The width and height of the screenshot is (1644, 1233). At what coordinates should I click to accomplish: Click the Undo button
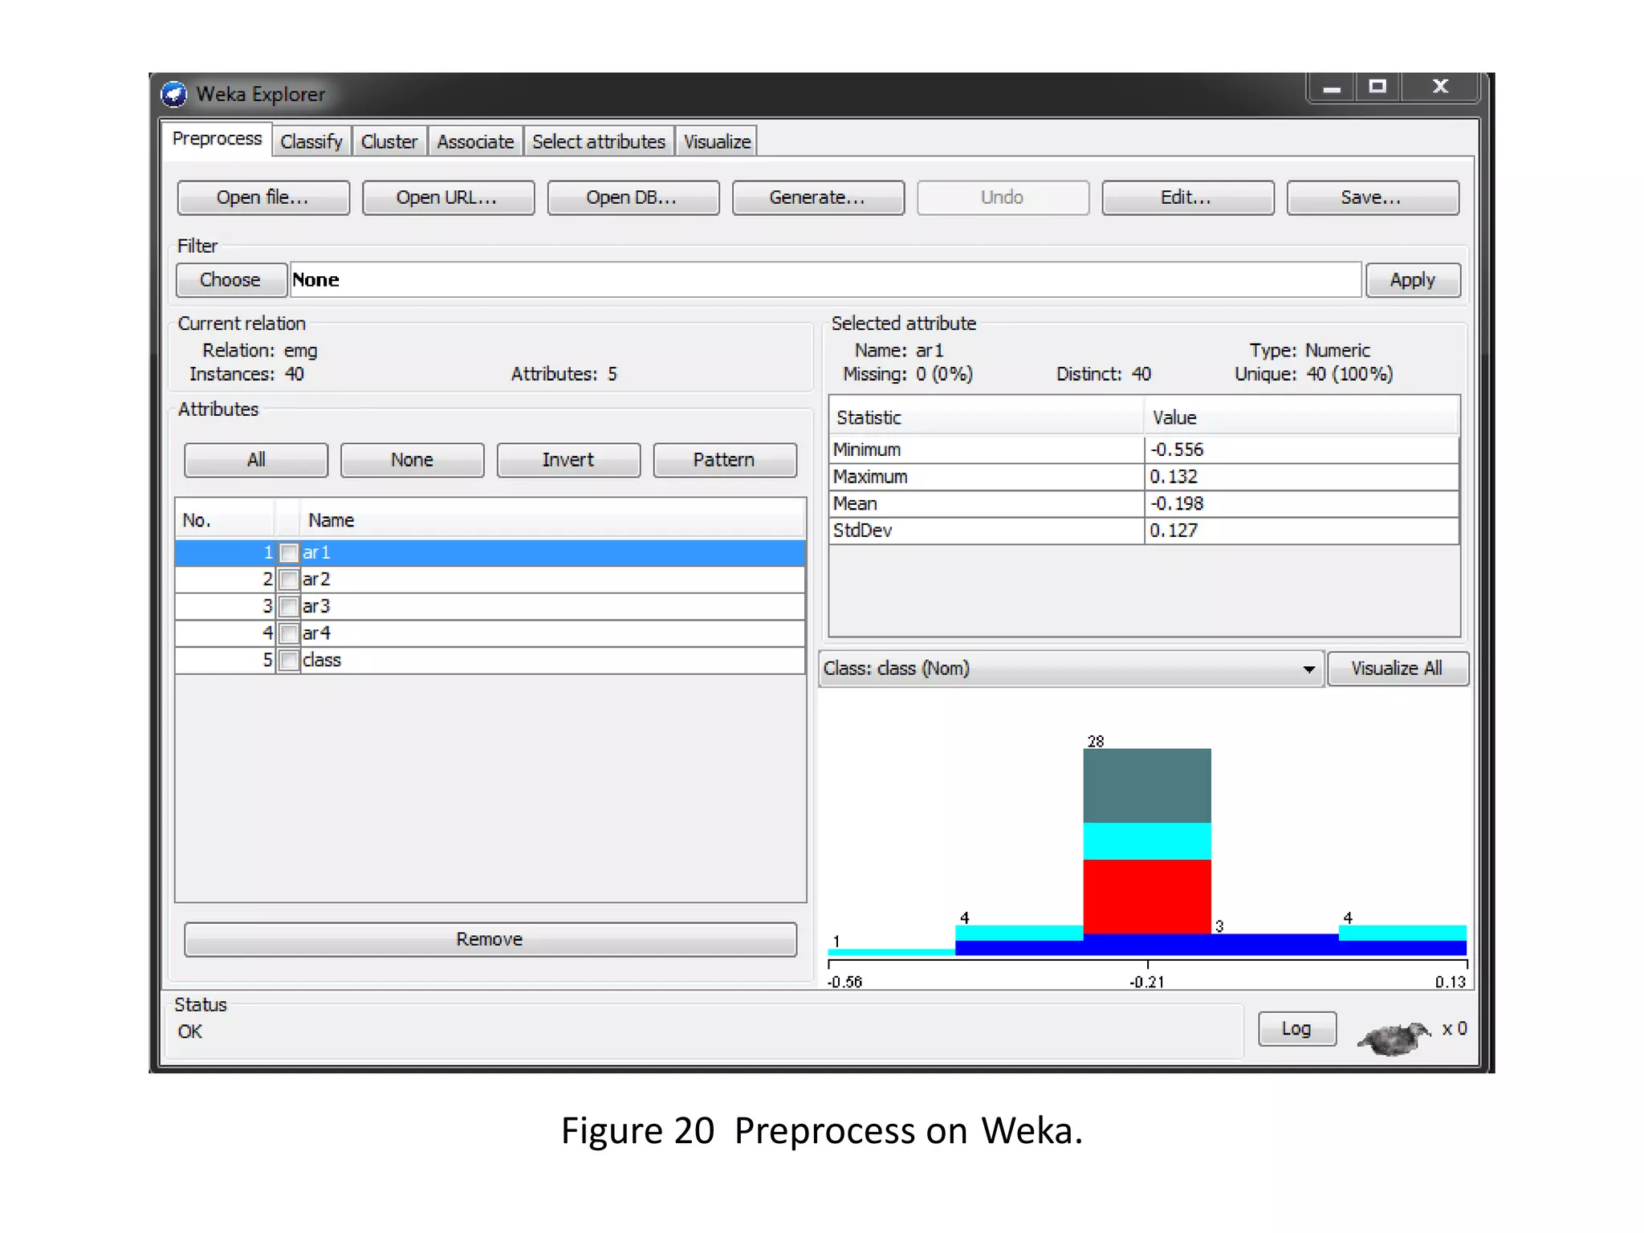[1003, 197]
